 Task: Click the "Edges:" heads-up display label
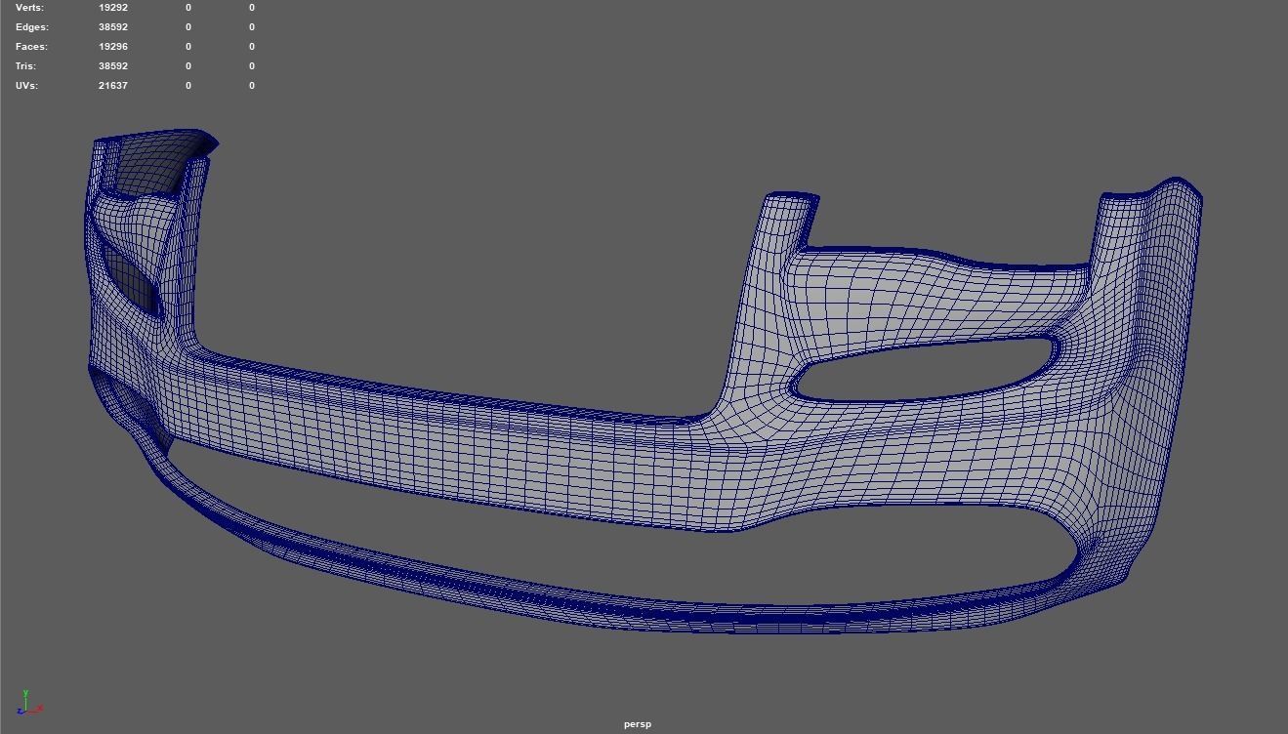[x=32, y=27]
